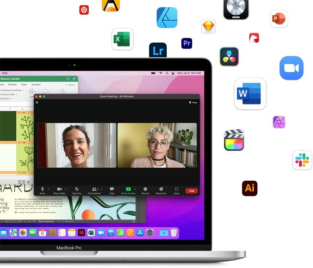This screenshot has width=313, height=268.
Task: Expand the audio options arrow beside Mute
Action: click(49, 189)
